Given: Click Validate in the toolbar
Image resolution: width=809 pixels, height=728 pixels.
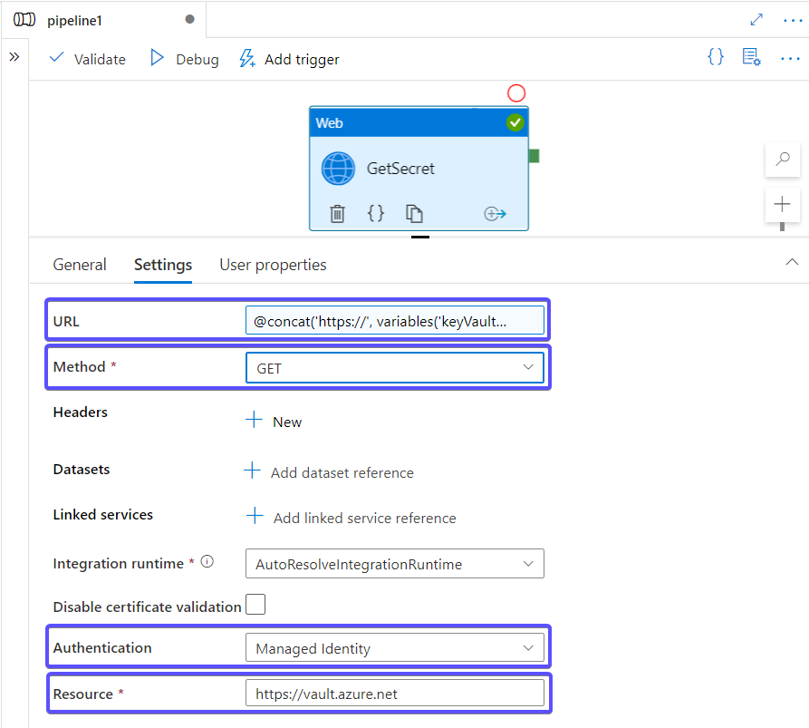Looking at the screenshot, I should pyautogui.click(x=88, y=59).
